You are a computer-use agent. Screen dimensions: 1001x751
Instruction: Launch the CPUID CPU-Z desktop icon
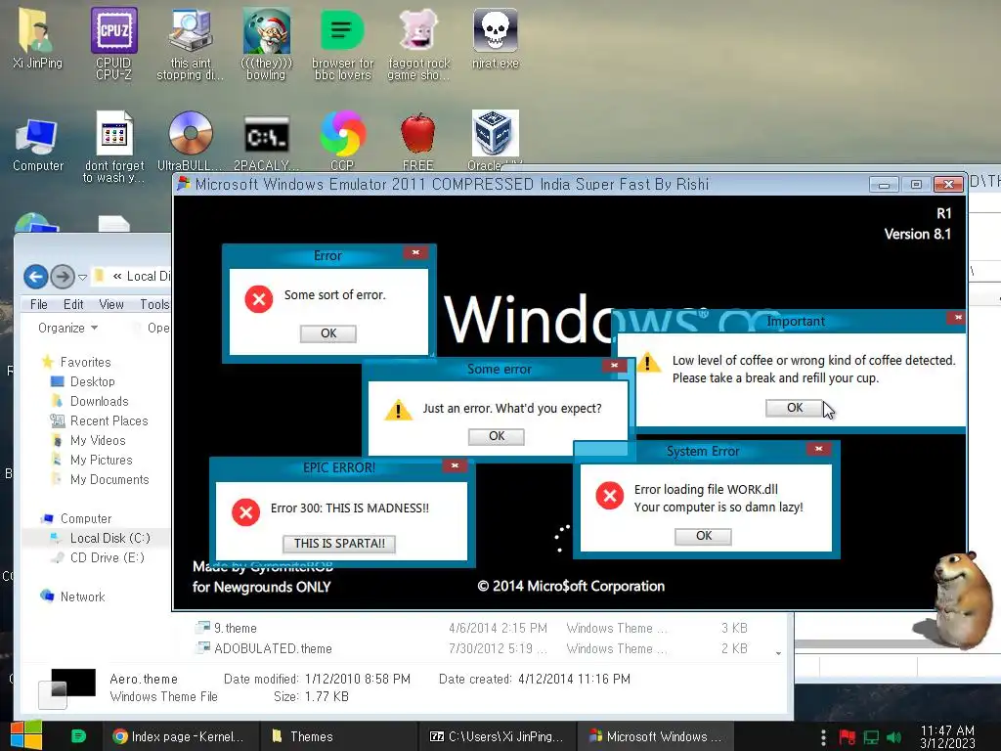click(x=113, y=42)
